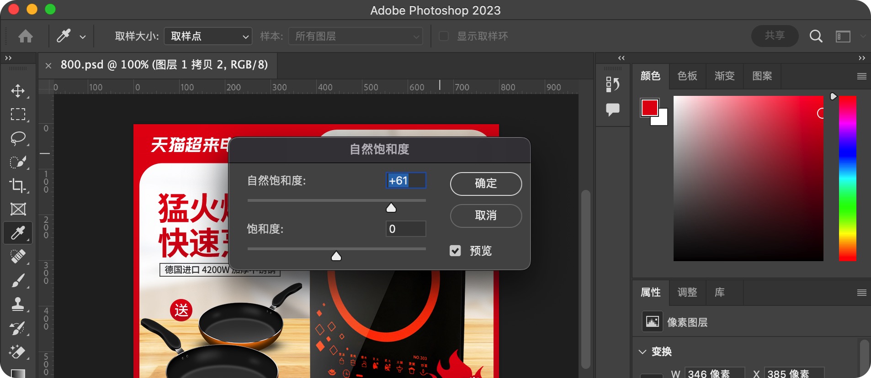The width and height of the screenshot is (871, 378).
Task: Open the Color panel menu icon
Action: click(861, 76)
